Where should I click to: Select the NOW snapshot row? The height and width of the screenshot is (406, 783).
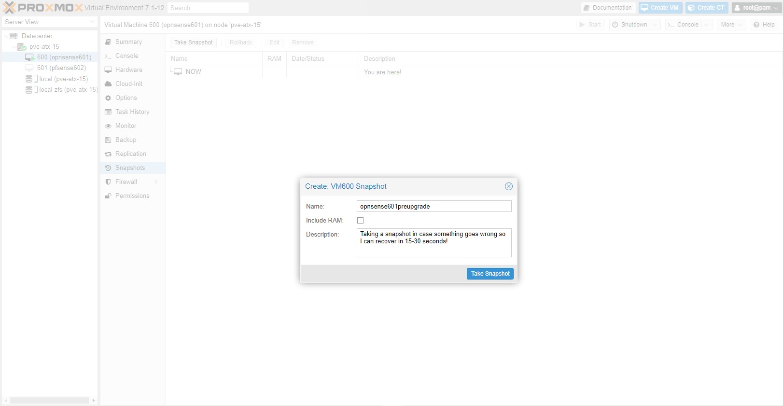[474, 72]
